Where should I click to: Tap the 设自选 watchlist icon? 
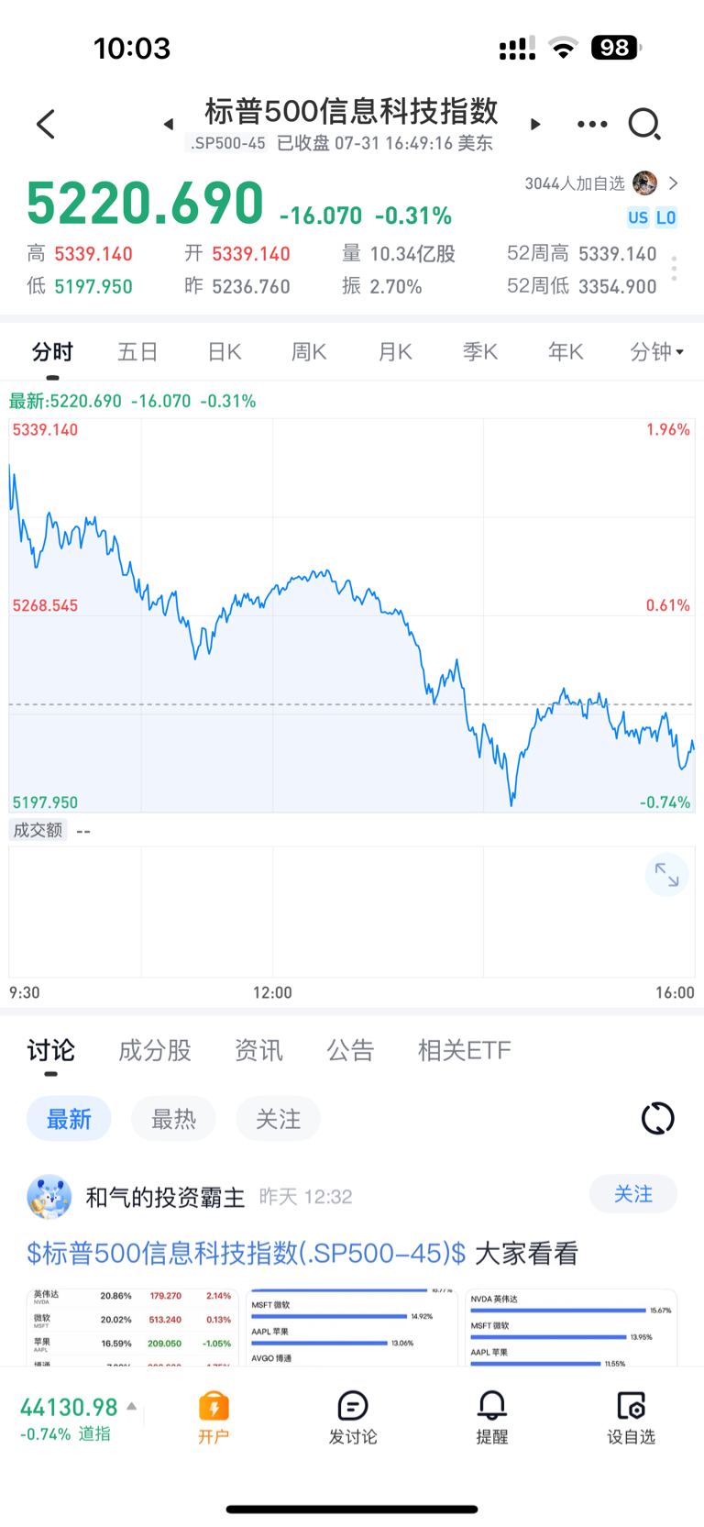pos(631,1417)
